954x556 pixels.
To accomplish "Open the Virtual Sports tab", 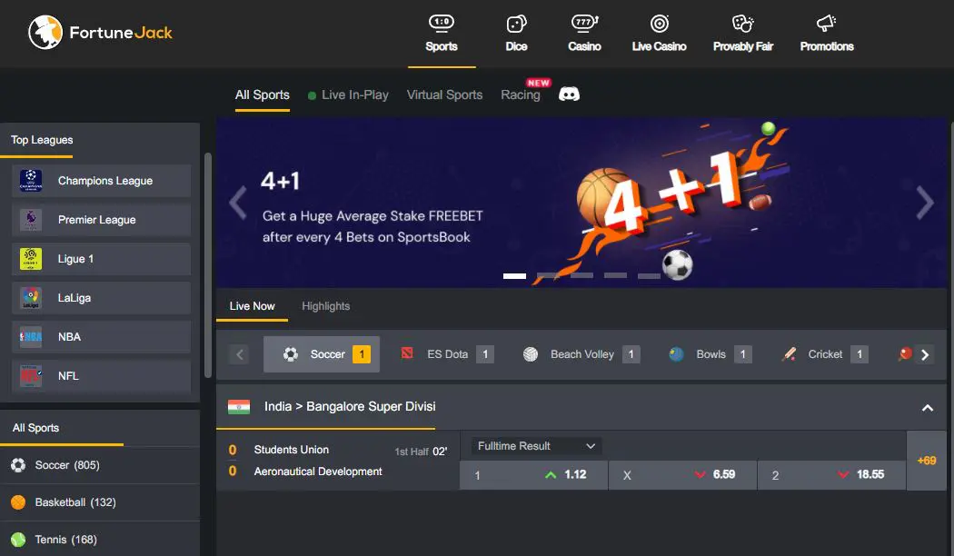I will point(444,94).
